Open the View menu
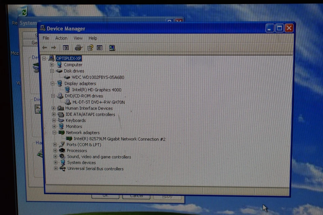This screenshot has height=215, width=323. [78, 38]
